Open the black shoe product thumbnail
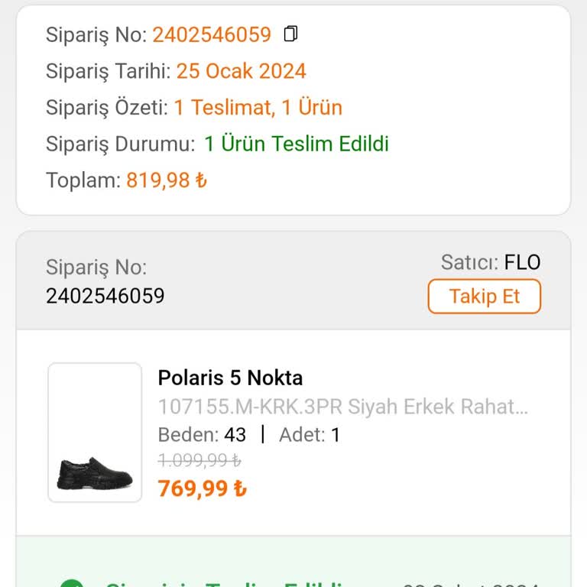 pyautogui.click(x=95, y=433)
